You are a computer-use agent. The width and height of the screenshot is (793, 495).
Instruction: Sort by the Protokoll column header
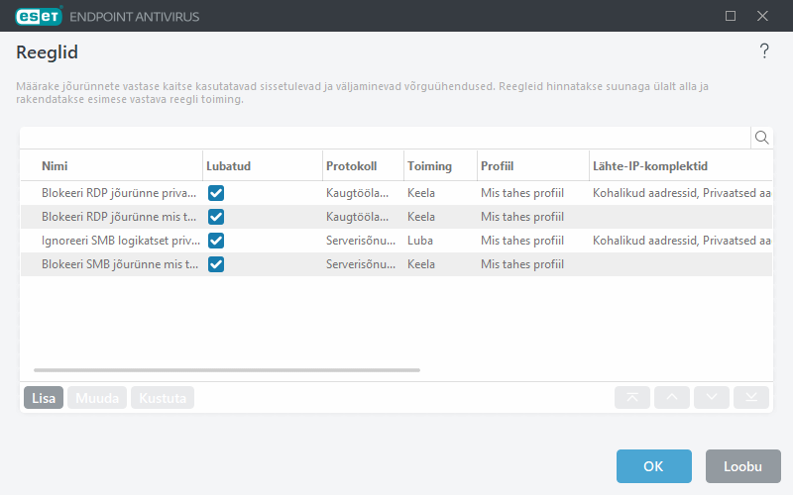point(351,166)
